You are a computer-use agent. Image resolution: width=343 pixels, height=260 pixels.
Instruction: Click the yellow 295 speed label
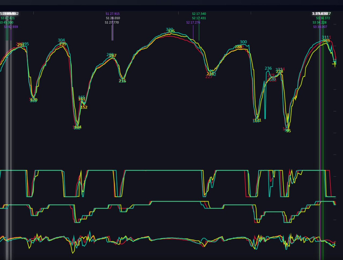pos(63,44)
